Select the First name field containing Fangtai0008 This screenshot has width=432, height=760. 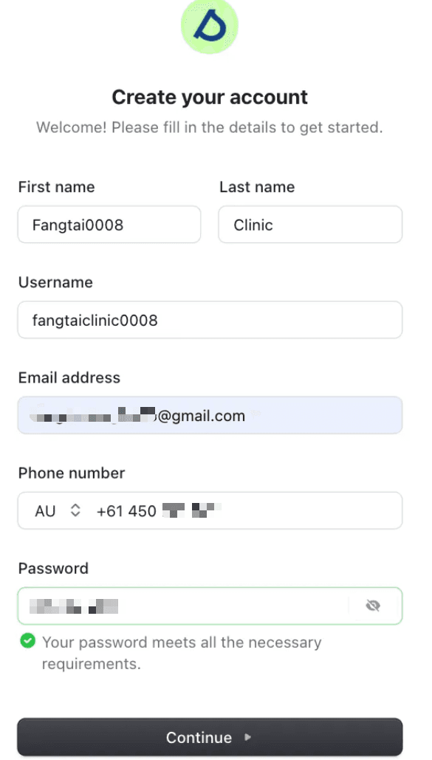[109, 225]
